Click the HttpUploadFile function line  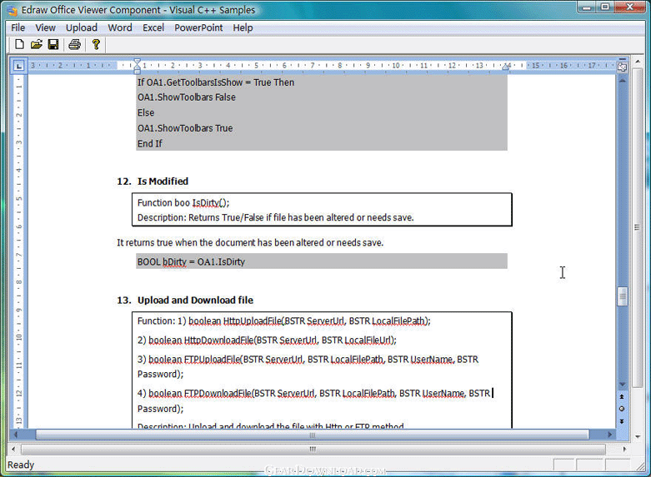pyautogui.click(x=284, y=321)
